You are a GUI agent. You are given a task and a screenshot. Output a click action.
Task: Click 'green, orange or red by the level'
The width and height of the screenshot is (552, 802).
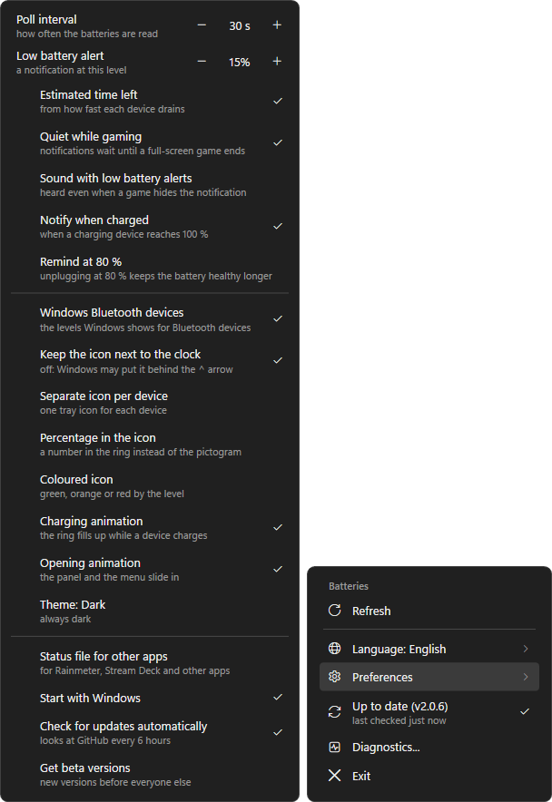112,494
